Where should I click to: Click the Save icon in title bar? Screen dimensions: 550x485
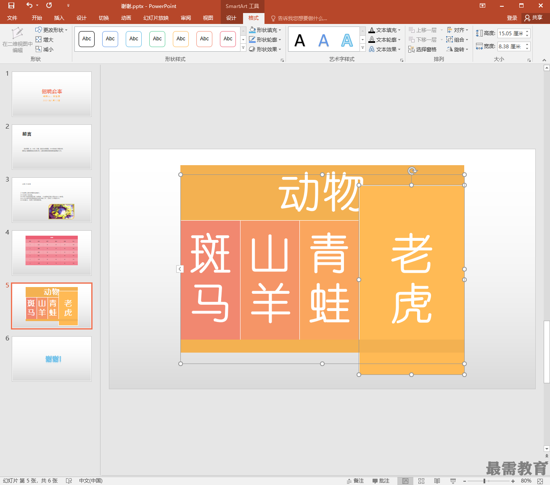pos(11,5)
